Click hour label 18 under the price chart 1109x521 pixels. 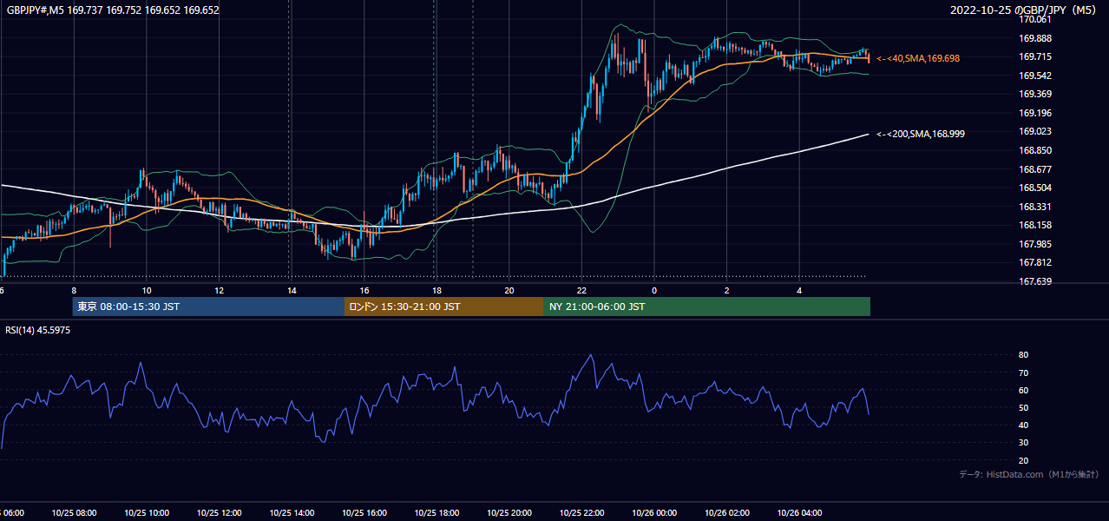436,290
